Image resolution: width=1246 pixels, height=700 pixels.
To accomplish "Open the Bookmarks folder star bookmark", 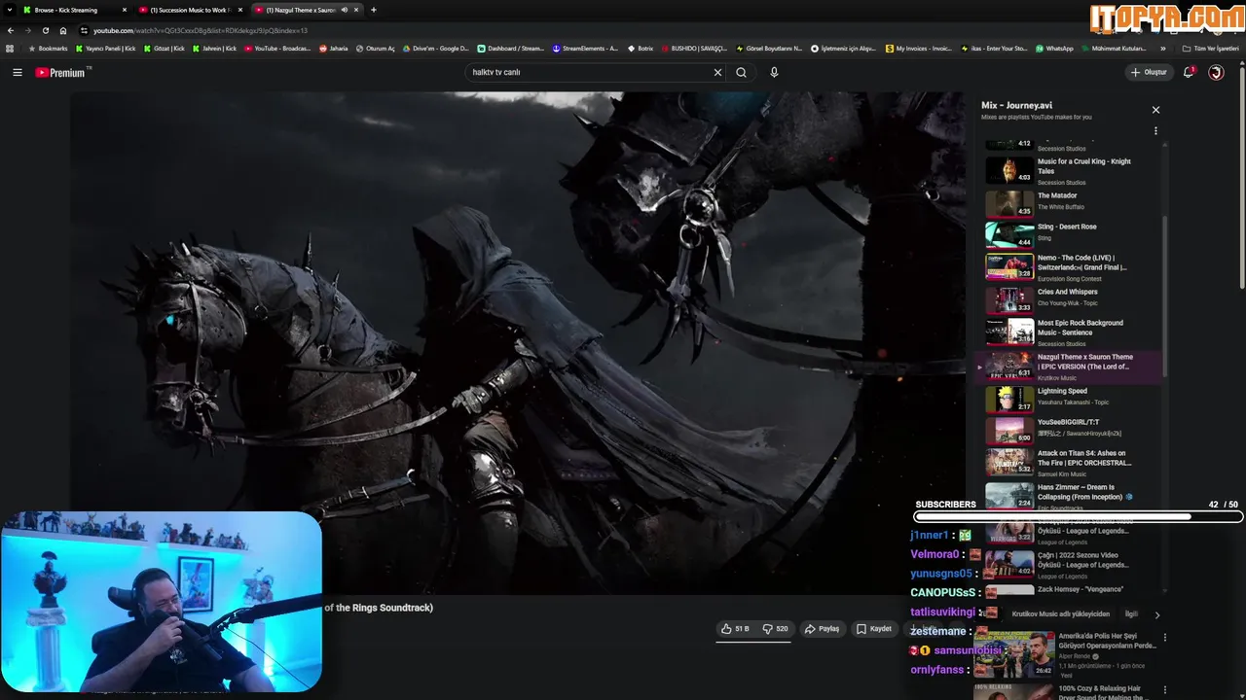I will [x=48, y=49].
